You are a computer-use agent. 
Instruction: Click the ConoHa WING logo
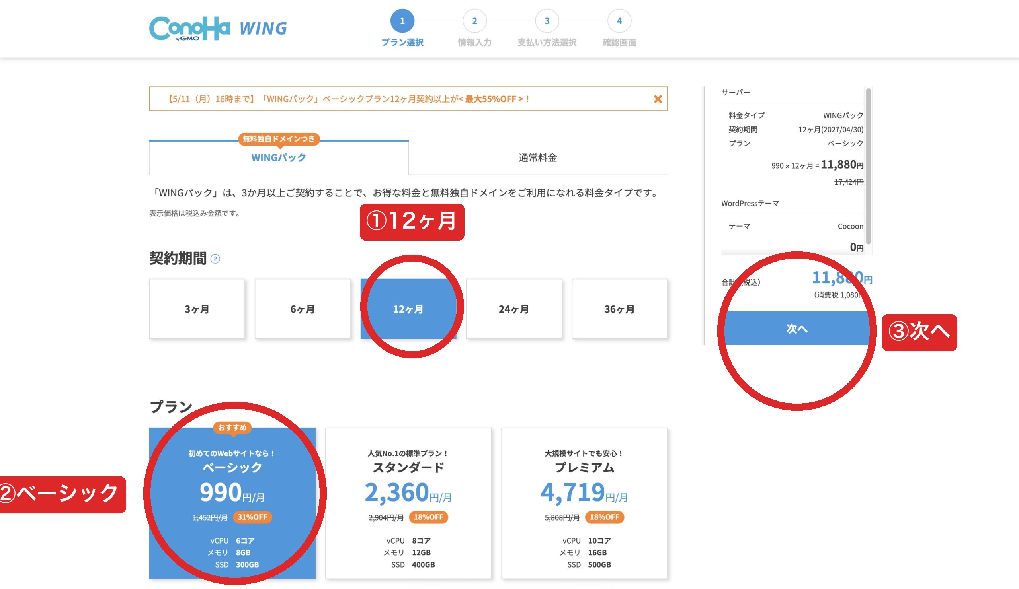click(x=218, y=28)
